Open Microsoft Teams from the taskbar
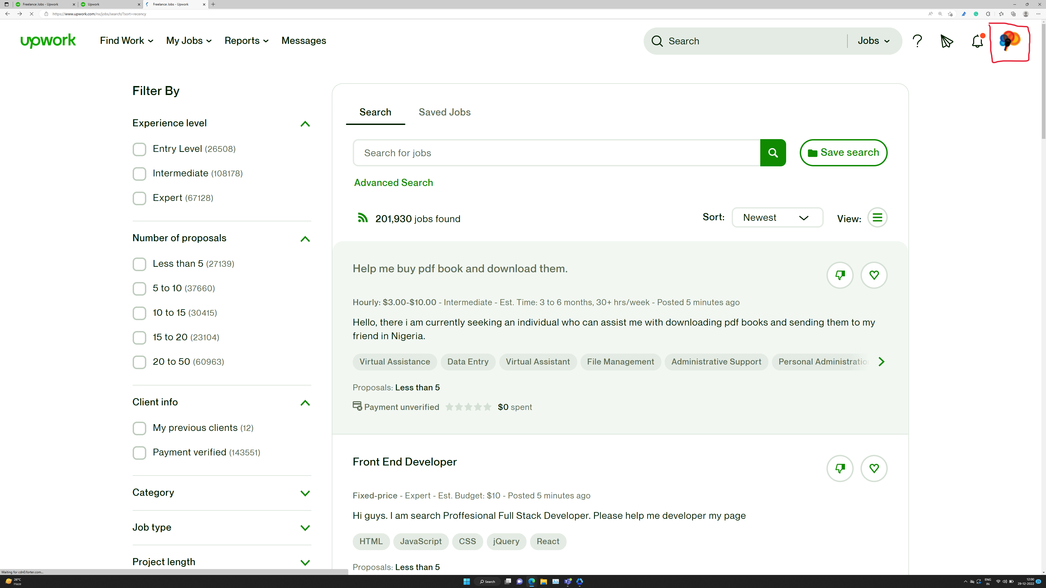Screen dimensions: 1046x588 568,581
